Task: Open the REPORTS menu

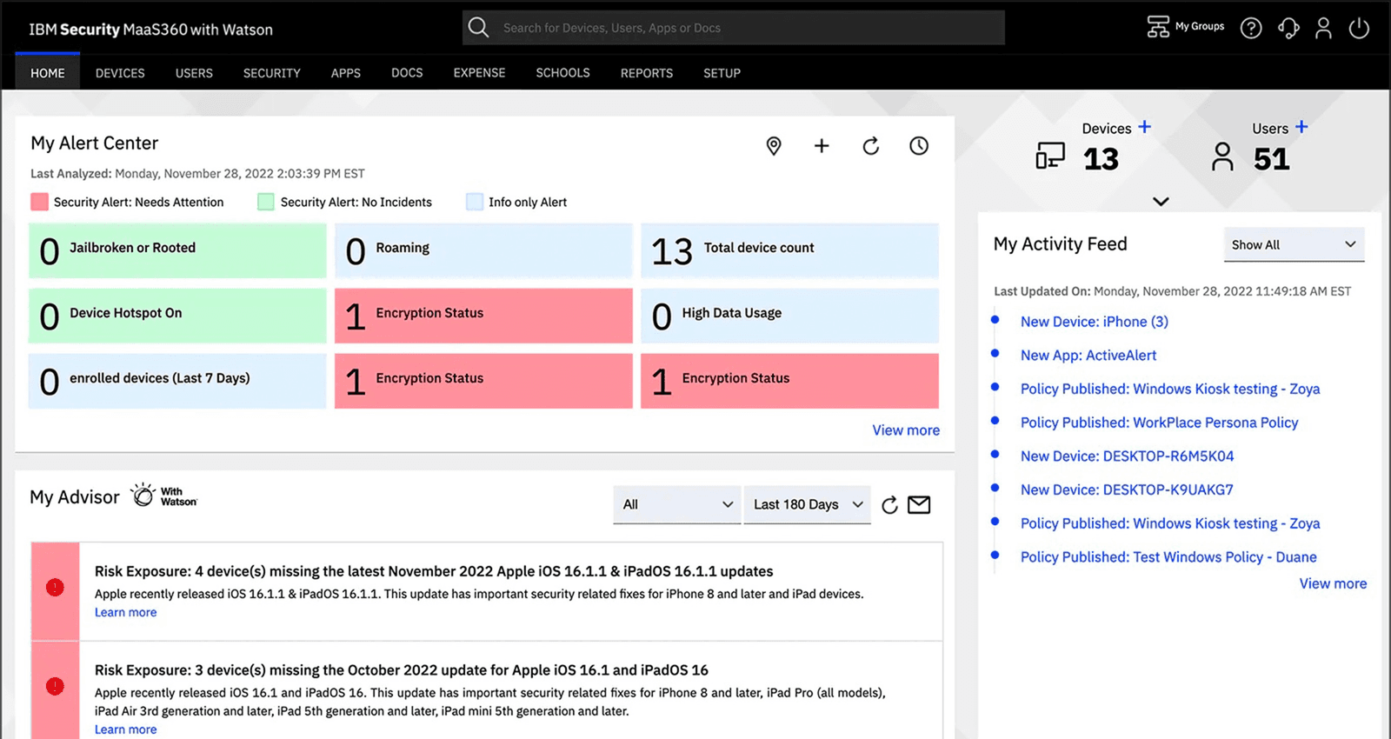Action: [x=647, y=73]
